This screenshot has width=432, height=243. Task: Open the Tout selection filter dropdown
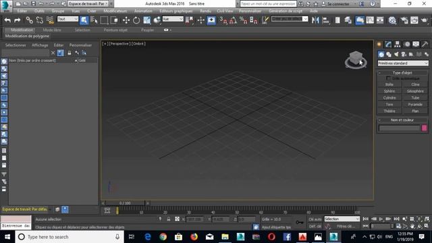(67, 19)
